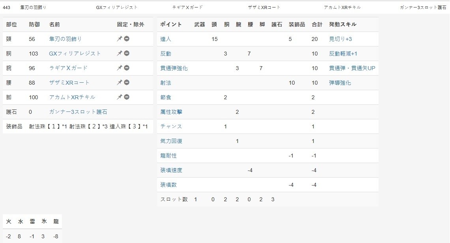Select ラギアXガード in the top summary row
Viewport: 450px width, 243px height.
pos(187,7)
